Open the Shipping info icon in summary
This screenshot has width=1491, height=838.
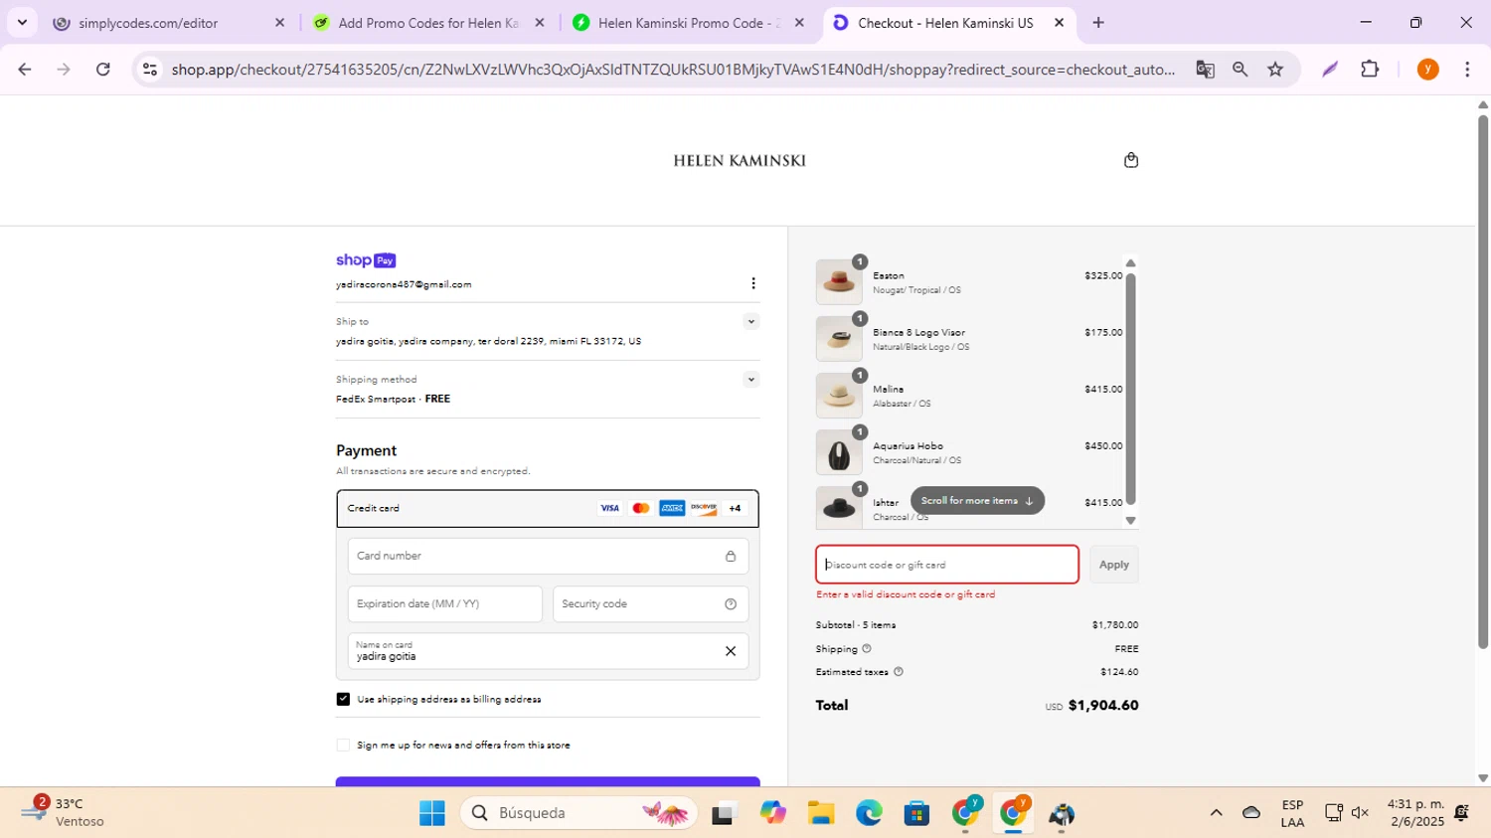pos(867,648)
